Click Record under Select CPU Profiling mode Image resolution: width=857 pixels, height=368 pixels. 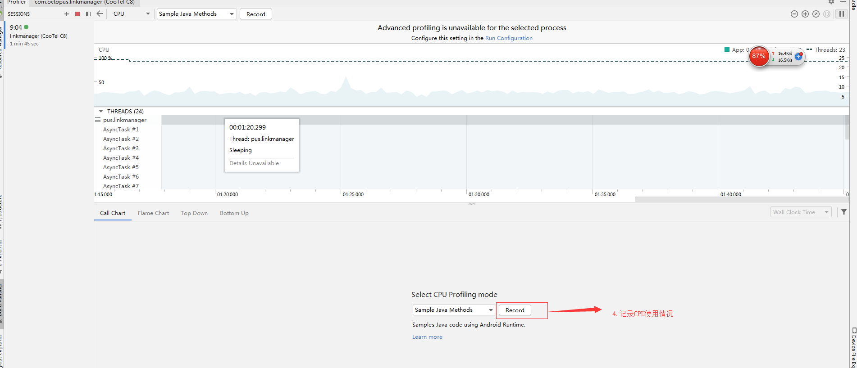point(515,310)
